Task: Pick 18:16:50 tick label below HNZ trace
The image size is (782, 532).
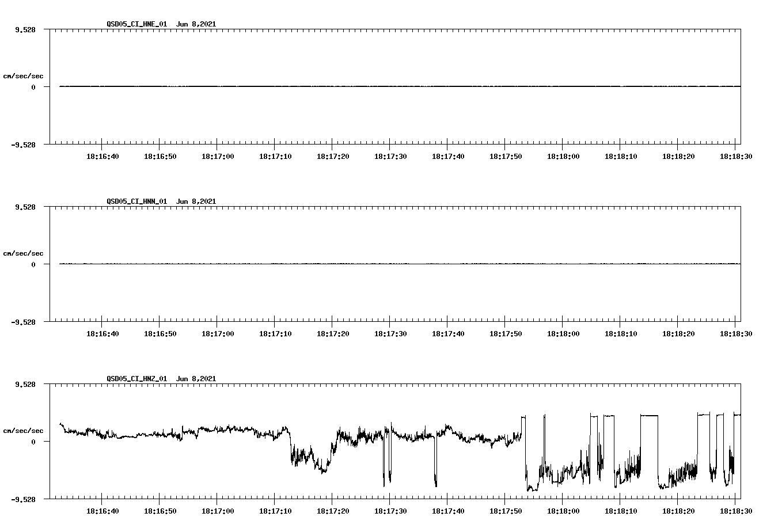Action: point(160,511)
